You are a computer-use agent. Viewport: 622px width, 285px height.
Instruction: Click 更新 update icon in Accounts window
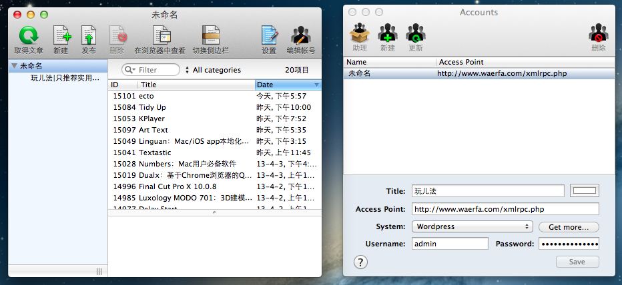[416, 33]
